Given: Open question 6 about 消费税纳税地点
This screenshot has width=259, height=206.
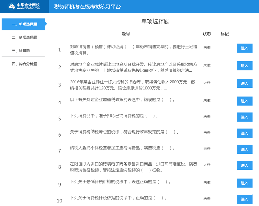Looking at the screenshot, I should tap(244, 133).
